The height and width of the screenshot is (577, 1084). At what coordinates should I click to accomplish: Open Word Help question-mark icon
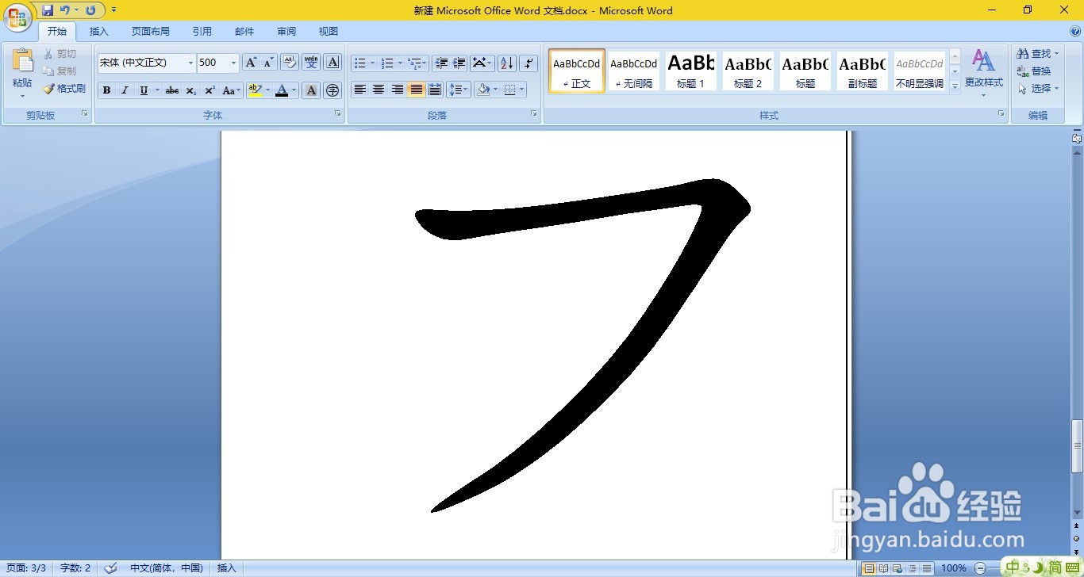(x=1075, y=32)
